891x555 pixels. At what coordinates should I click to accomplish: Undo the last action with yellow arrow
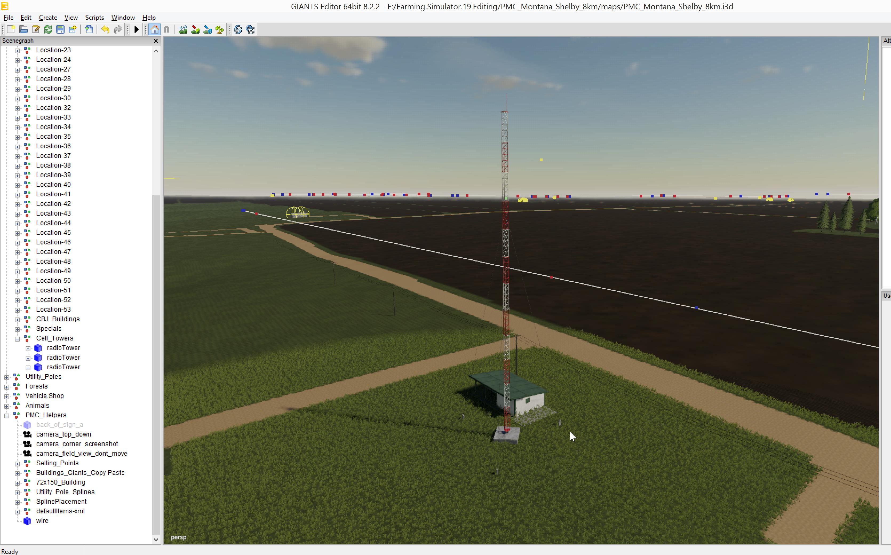tap(105, 29)
